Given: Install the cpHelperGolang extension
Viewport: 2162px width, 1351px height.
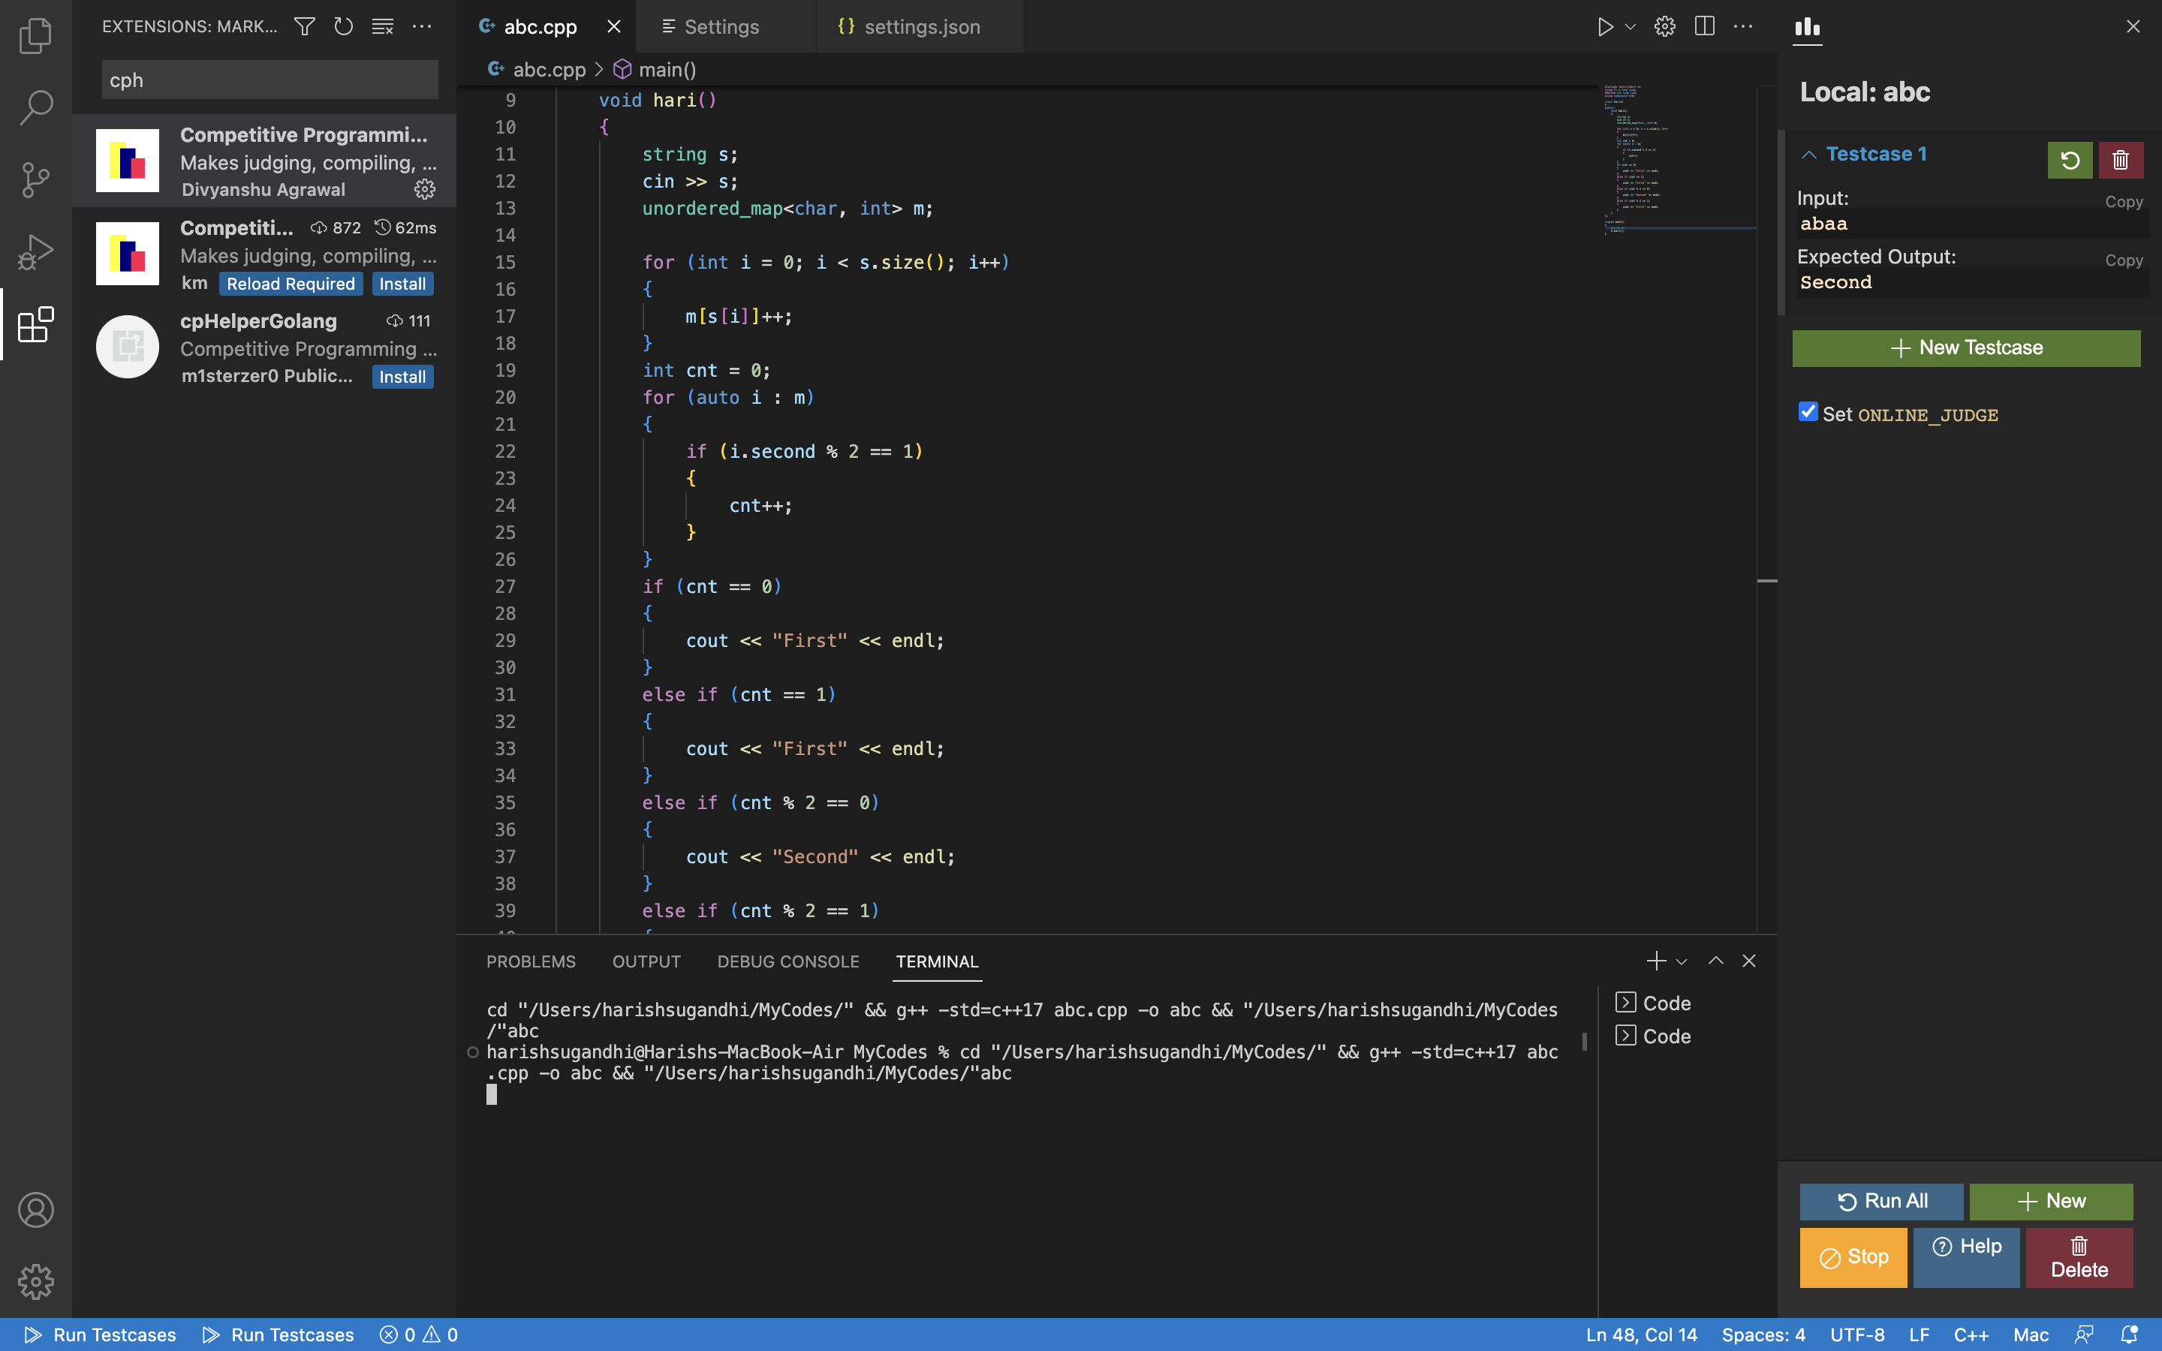Looking at the screenshot, I should [x=402, y=377].
